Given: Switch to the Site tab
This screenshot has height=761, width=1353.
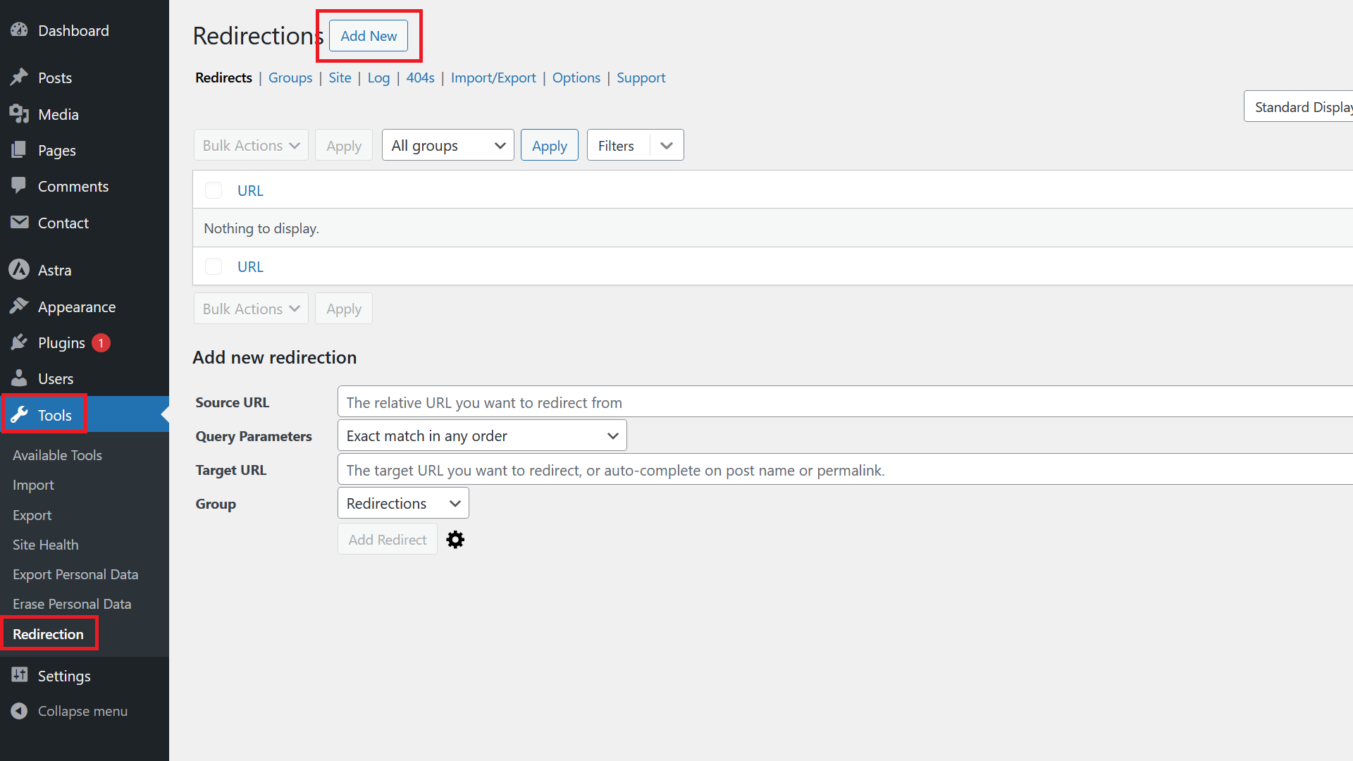Looking at the screenshot, I should pyautogui.click(x=340, y=78).
